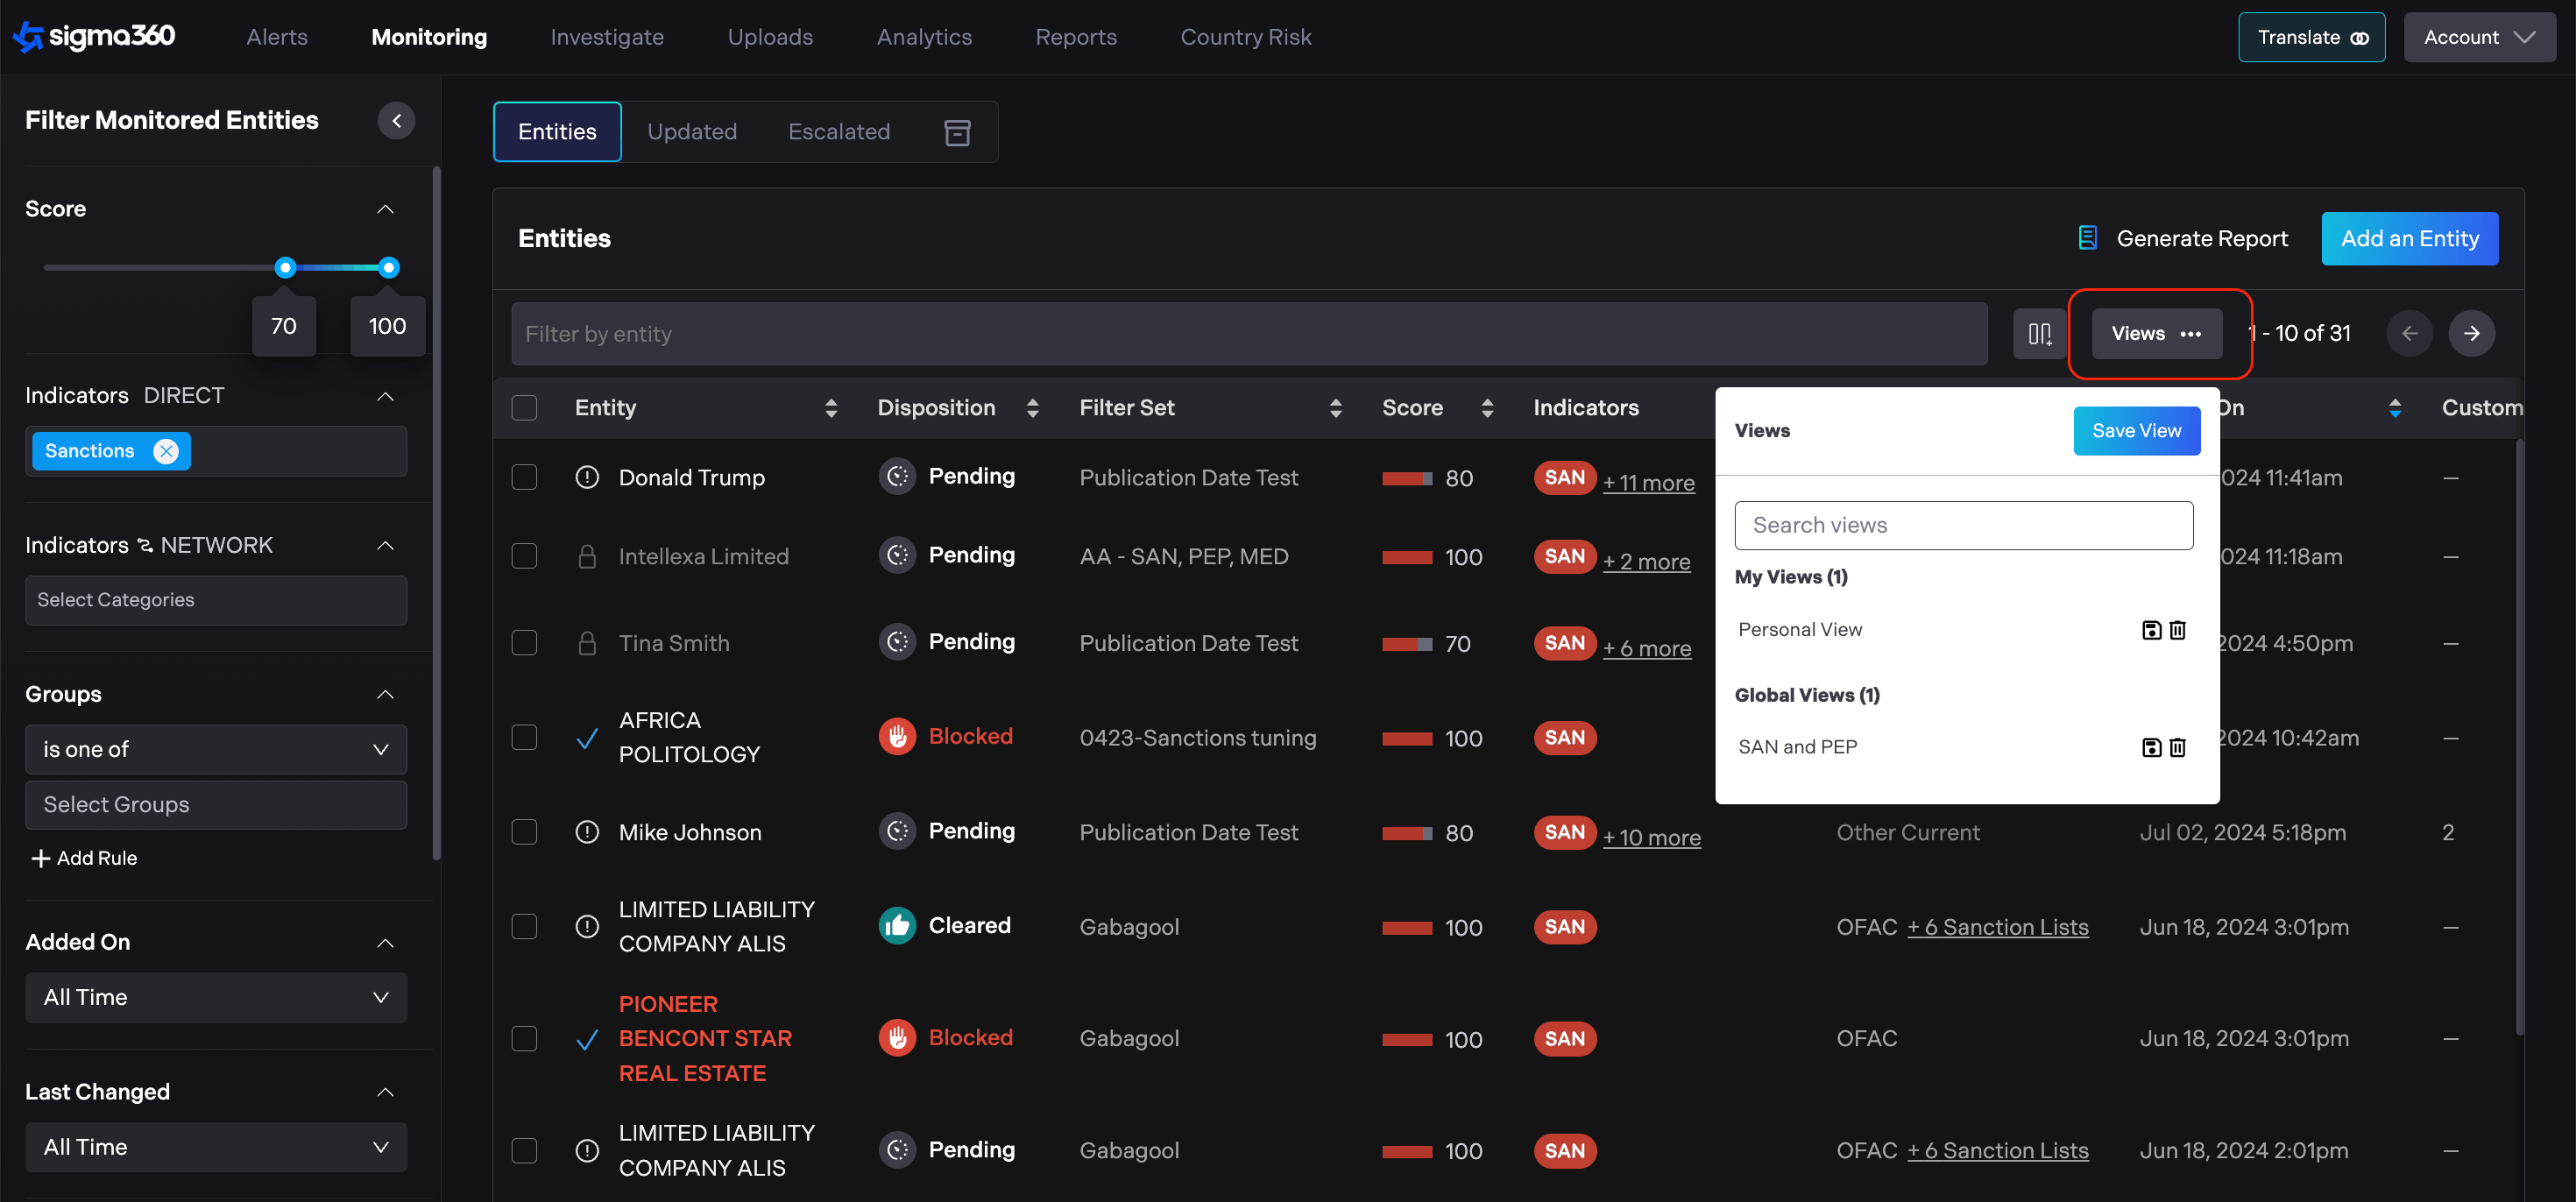Delete the SAN and PEP view
The height and width of the screenshot is (1202, 2576).
point(2178,747)
